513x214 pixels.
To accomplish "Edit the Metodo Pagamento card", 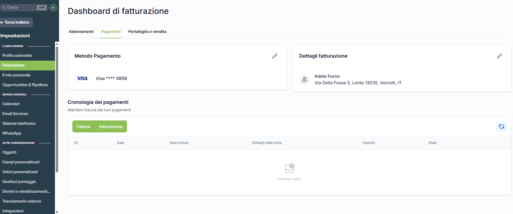I will 275,56.
